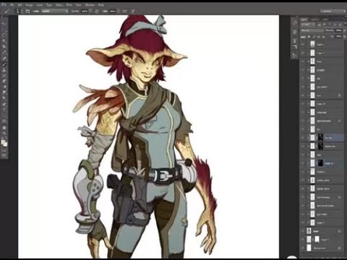Click the brush Opacity field in options bar
The width and height of the screenshot is (347, 260).
point(85,11)
